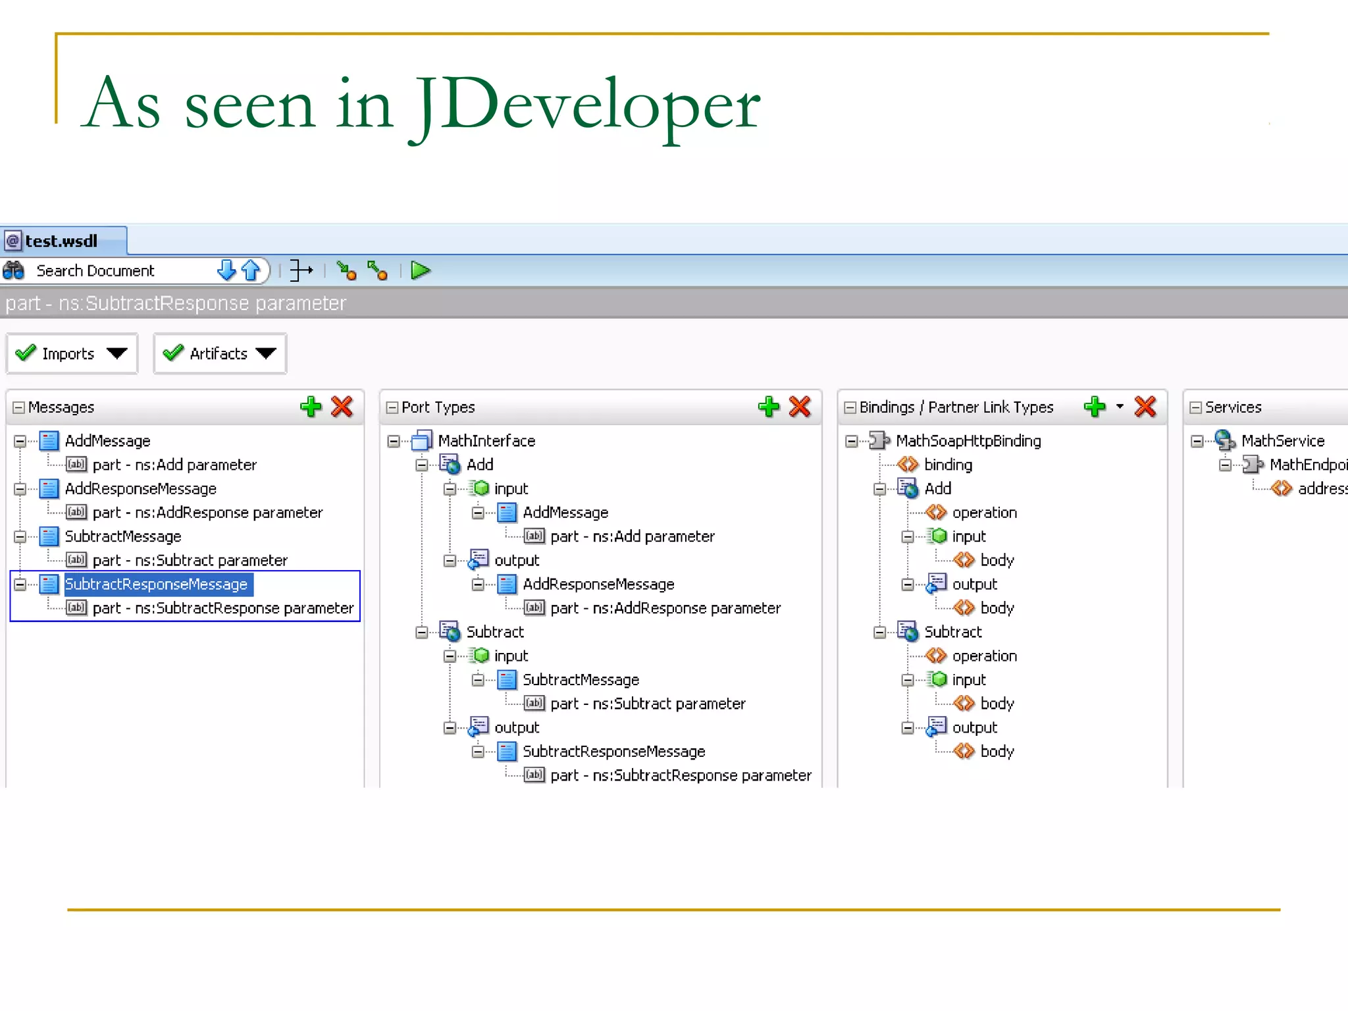Screen dimensions: 1348x1011
Task: Select the Subtract operation under MathInterface
Action: (495, 632)
